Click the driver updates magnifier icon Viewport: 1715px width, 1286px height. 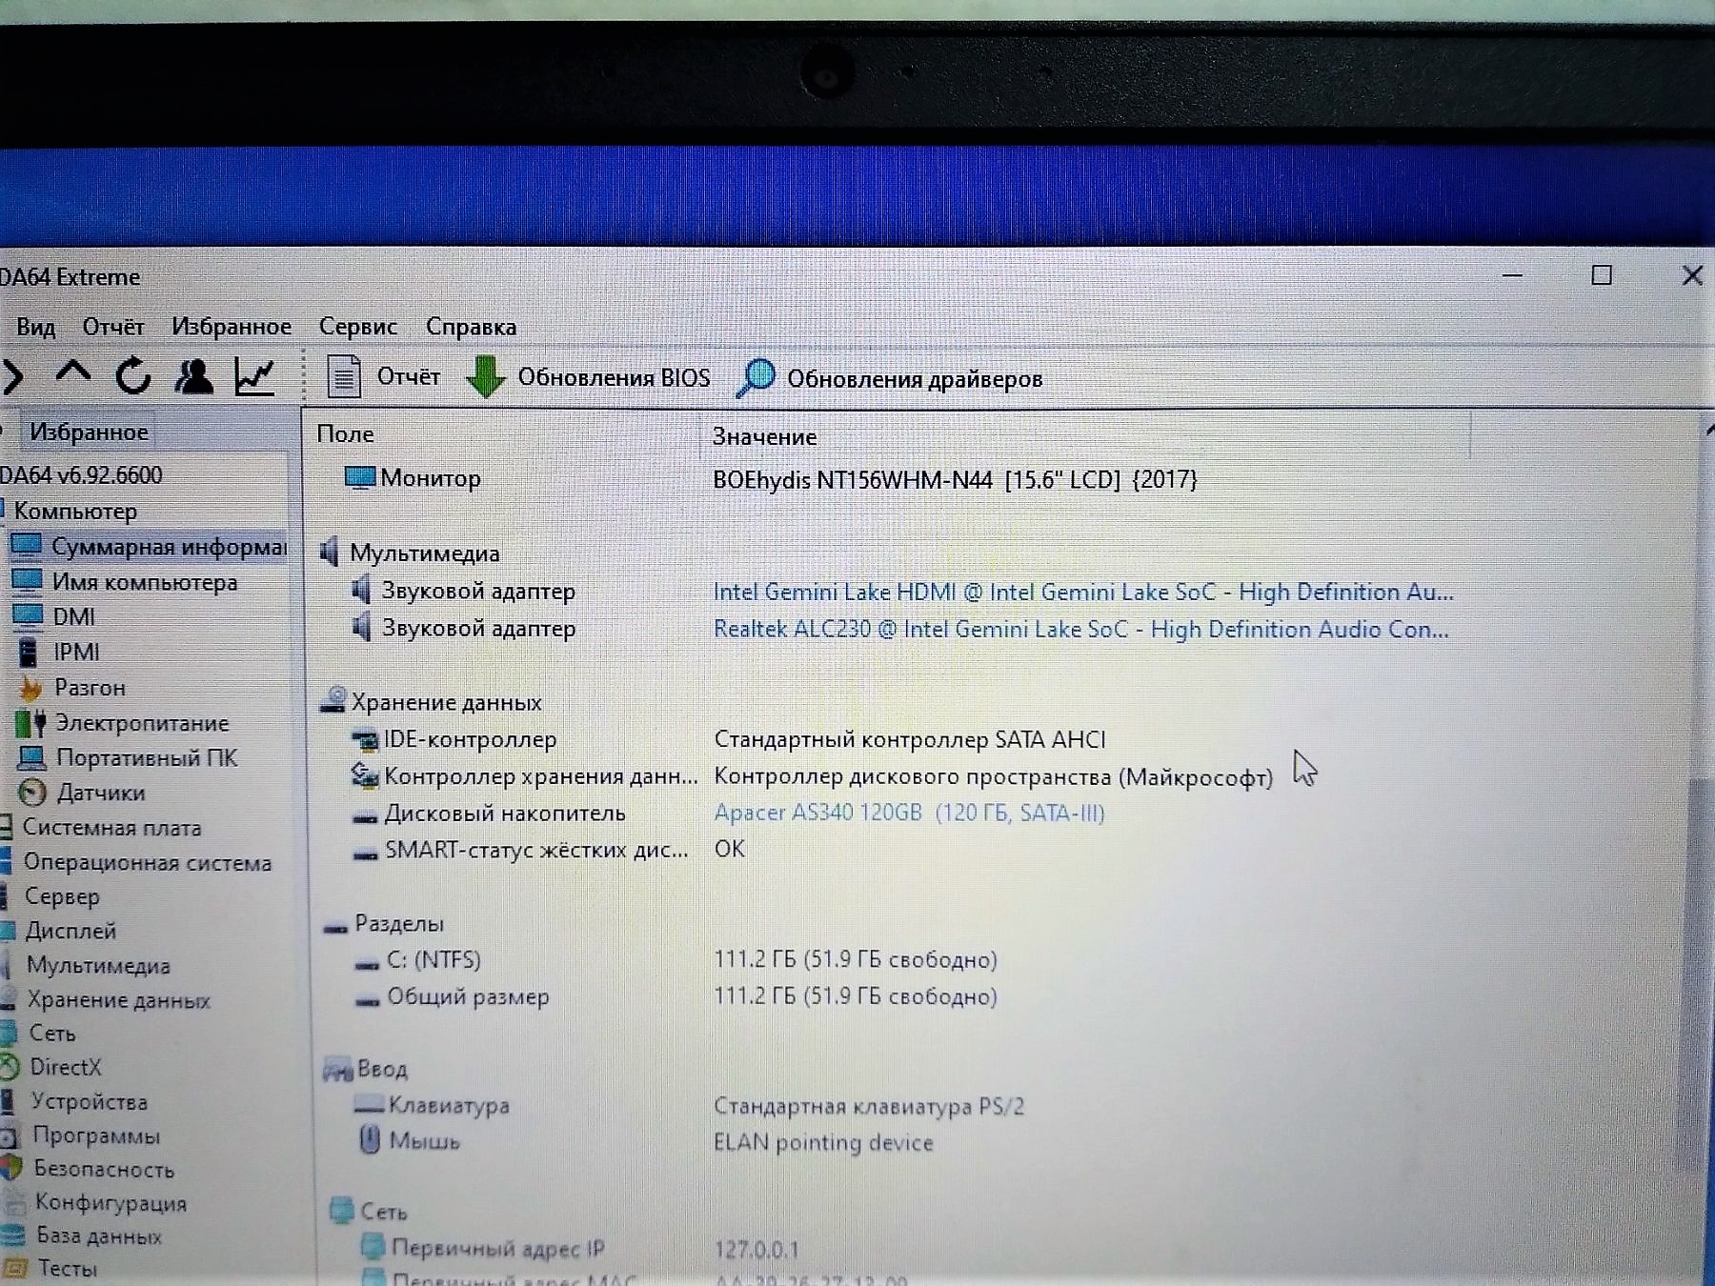pos(757,378)
